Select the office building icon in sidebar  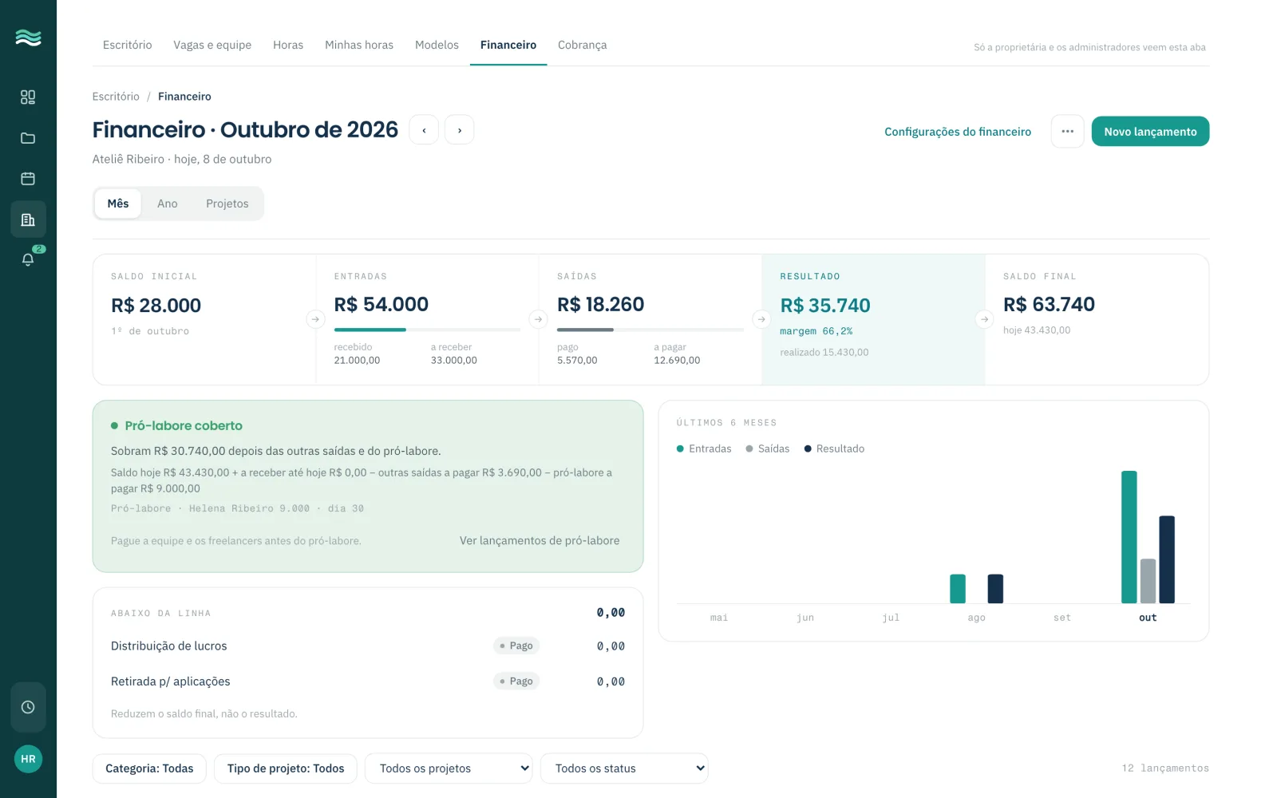[28, 219]
